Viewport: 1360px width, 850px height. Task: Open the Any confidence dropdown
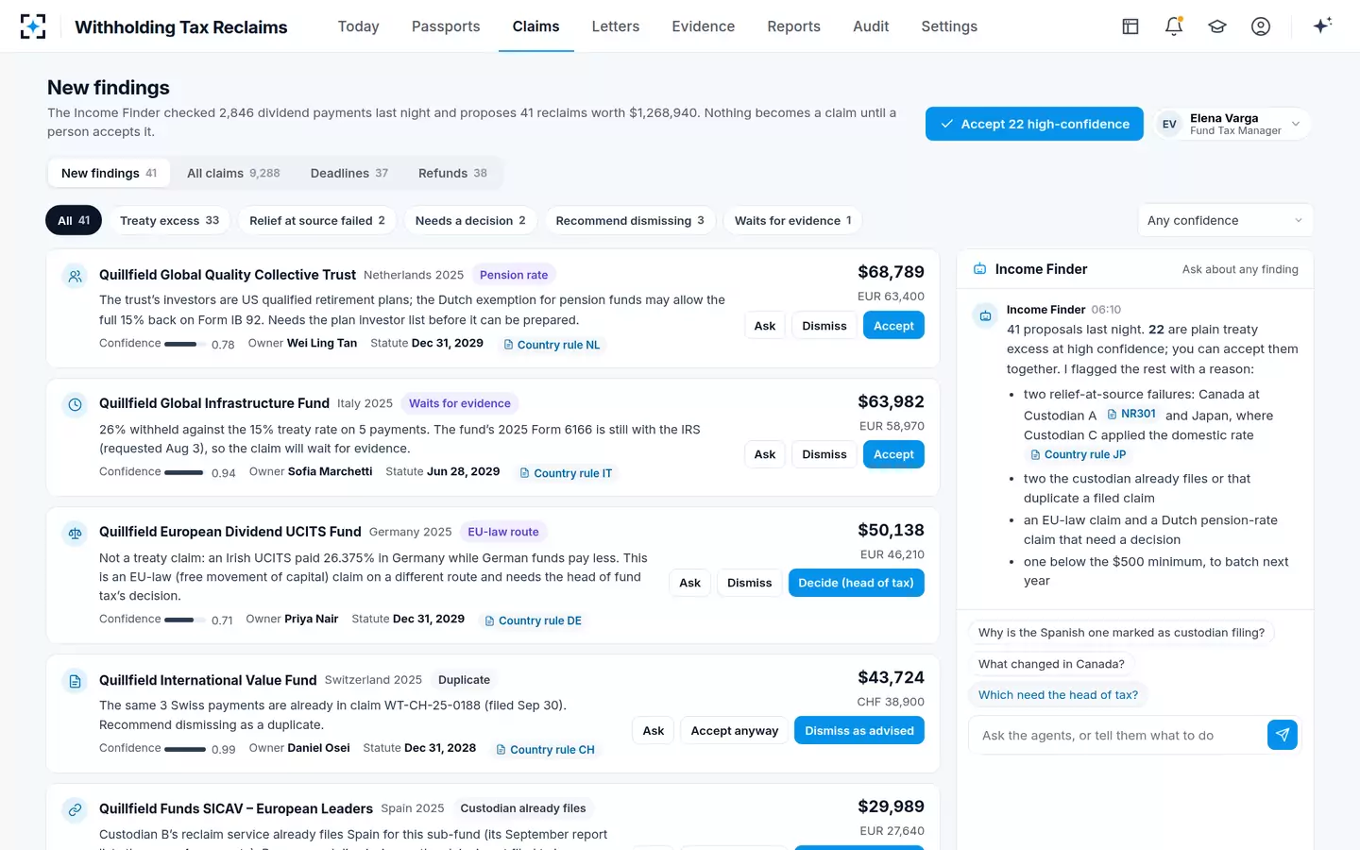click(x=1225, y=220)
